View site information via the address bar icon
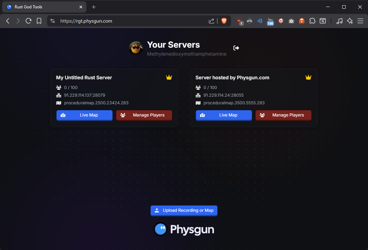This screenshot has height=250, width=368. click(x=53, y=21)
